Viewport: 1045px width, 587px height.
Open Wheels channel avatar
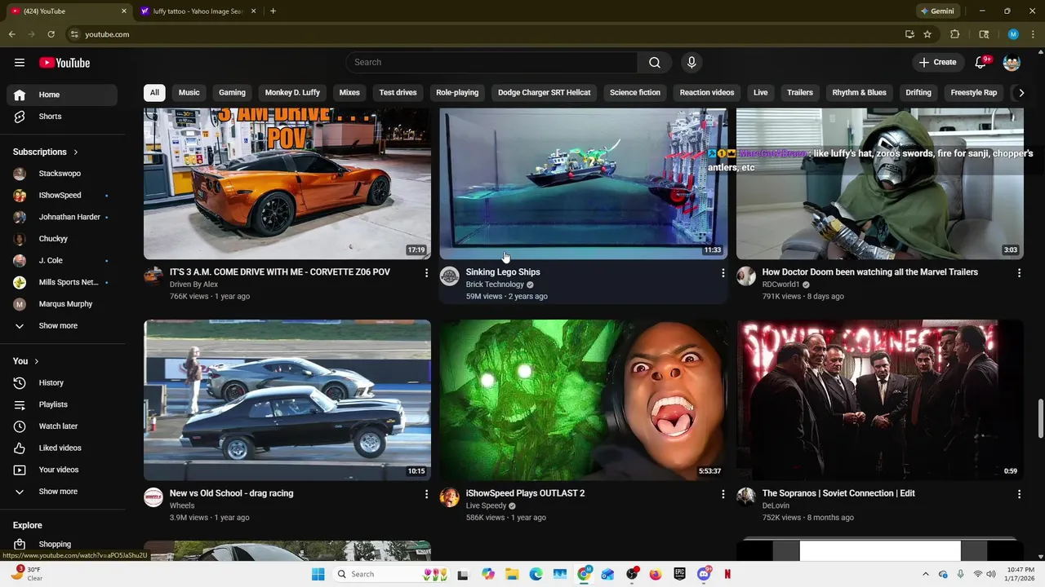[153, 497]
